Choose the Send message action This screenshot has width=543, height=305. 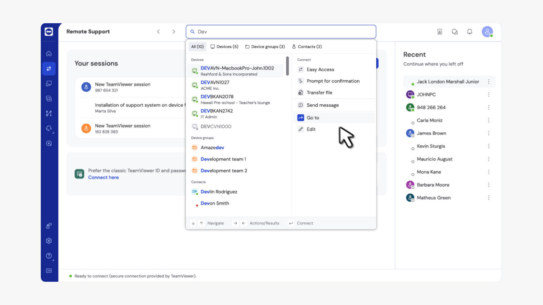pos(334,105)
